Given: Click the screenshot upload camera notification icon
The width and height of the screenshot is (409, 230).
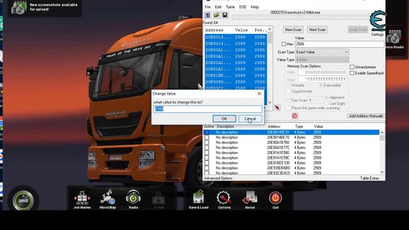Looking at the screenshot, I should click(19, 7).
